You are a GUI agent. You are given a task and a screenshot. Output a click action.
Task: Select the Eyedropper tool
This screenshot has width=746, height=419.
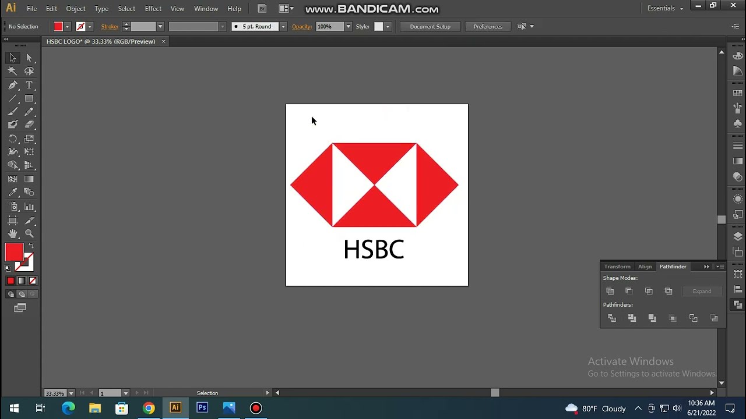point(13,193)
